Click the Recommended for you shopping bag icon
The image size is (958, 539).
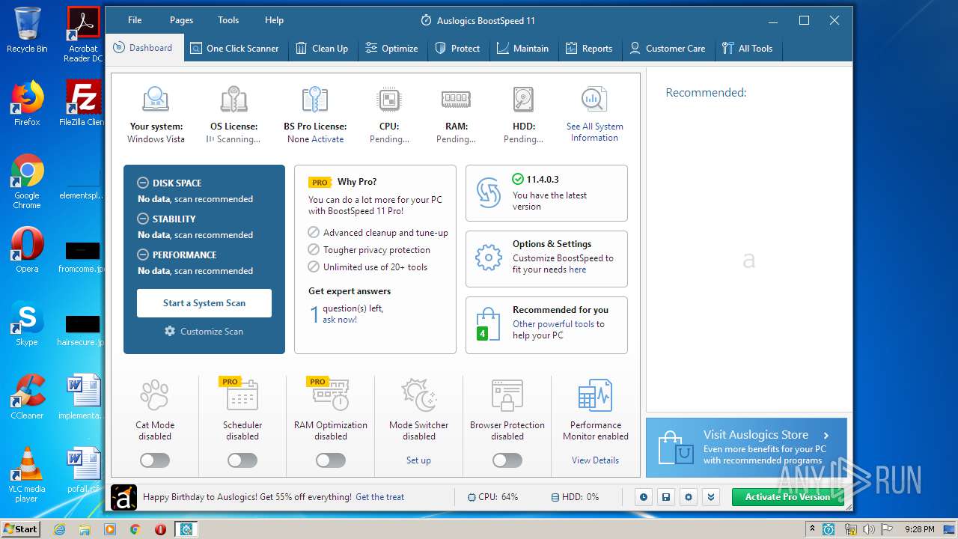click(488, 324)
